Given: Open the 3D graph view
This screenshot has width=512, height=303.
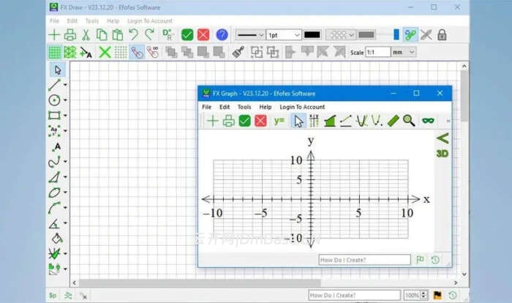Looking at the screenshot, I should (443, 153).
